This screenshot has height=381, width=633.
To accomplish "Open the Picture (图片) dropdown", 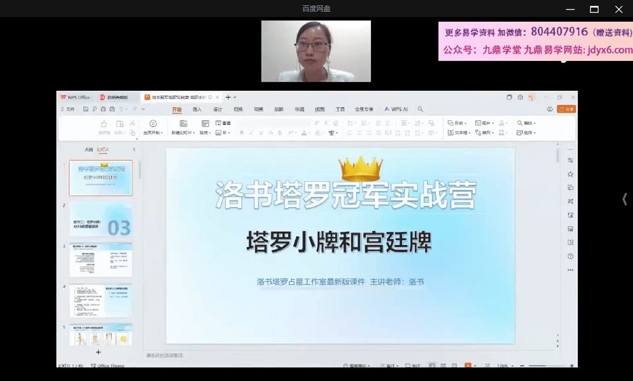I will [485, 123].
